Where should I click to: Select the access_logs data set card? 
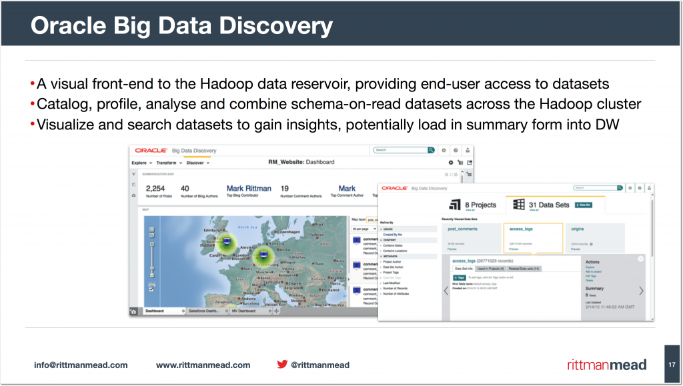point(534,237)
